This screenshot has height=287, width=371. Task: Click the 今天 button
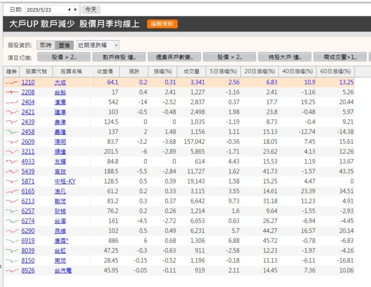91,10
